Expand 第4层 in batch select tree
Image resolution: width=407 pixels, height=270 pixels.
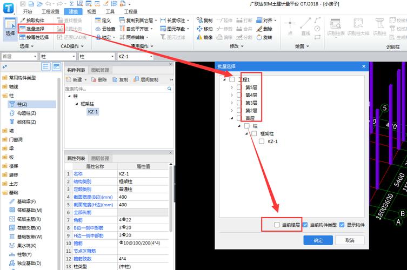pyautogui.click(x=232, y=95)
